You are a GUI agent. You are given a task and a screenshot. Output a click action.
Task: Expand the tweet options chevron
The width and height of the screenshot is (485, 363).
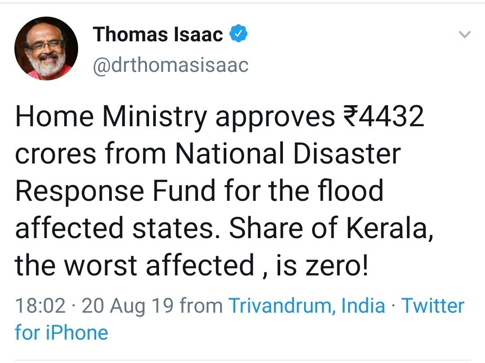tap(465, 35)
